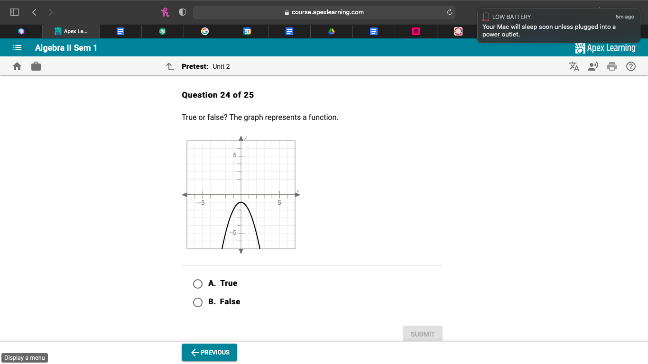
Task: Click the Question 24 of 25 heading
Action: pos(218,95)
